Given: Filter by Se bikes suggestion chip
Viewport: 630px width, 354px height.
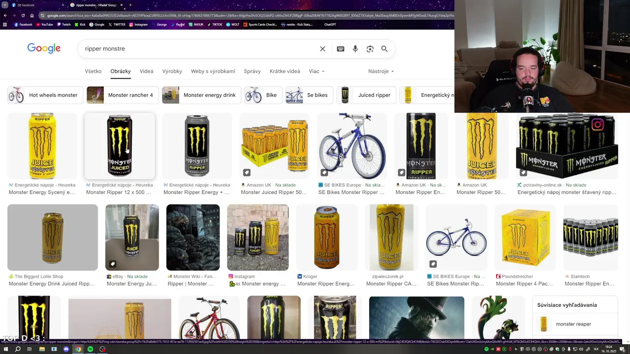Looking at the screenshot, I should point(309,95).
